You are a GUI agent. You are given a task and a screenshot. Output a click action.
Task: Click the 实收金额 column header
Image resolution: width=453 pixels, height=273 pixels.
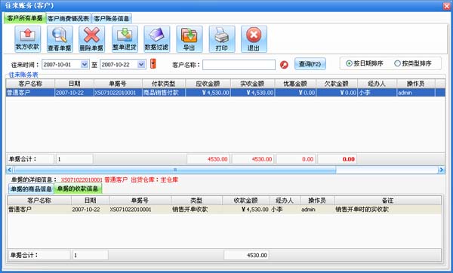tap(252, 84)
